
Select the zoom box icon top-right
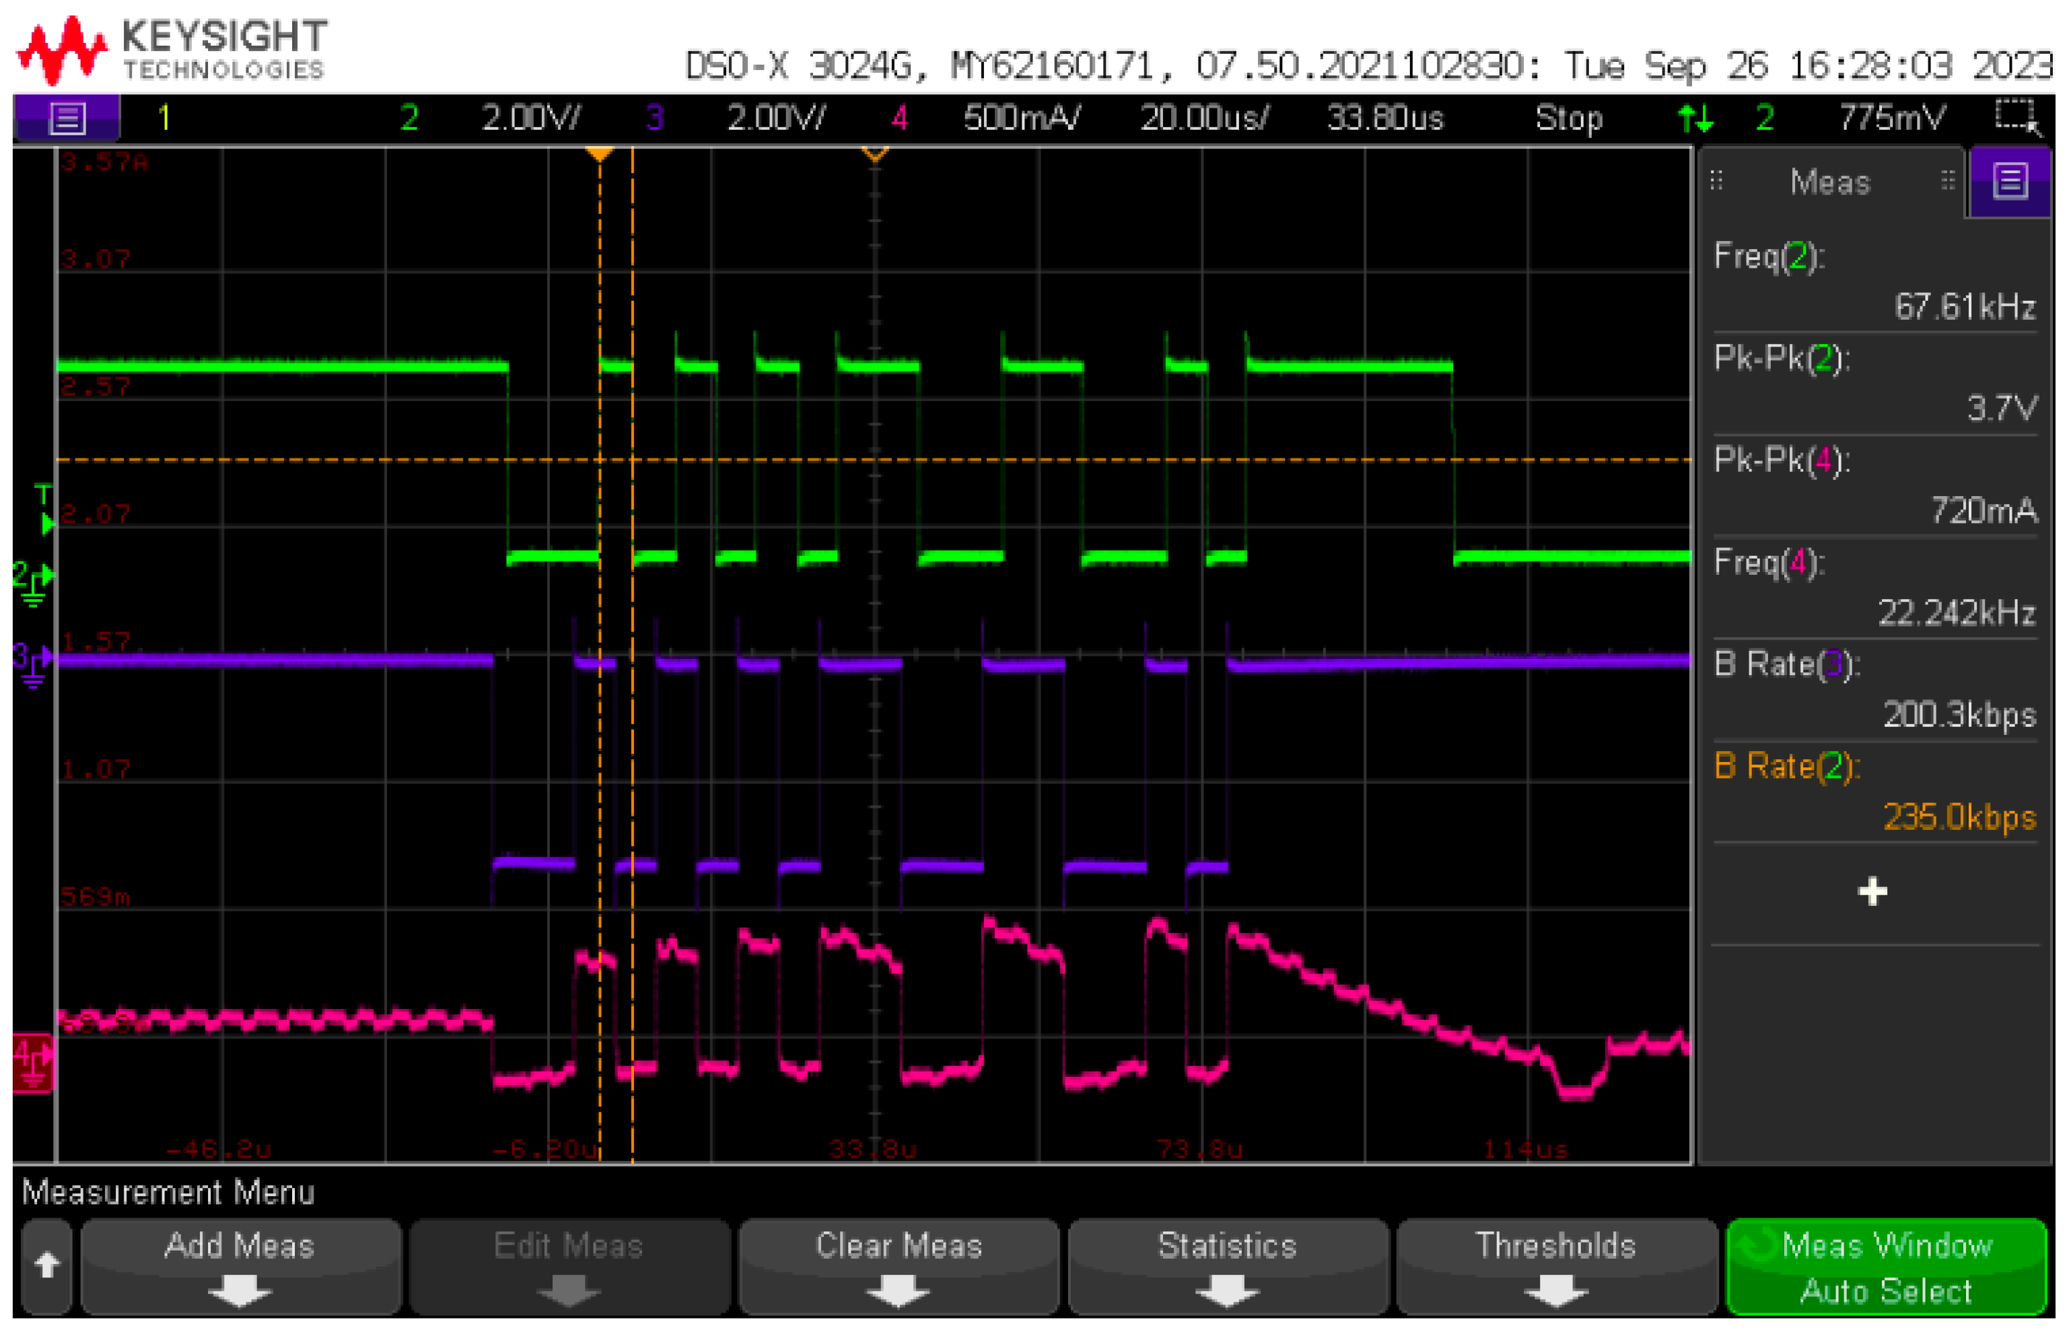(2016, 116)
